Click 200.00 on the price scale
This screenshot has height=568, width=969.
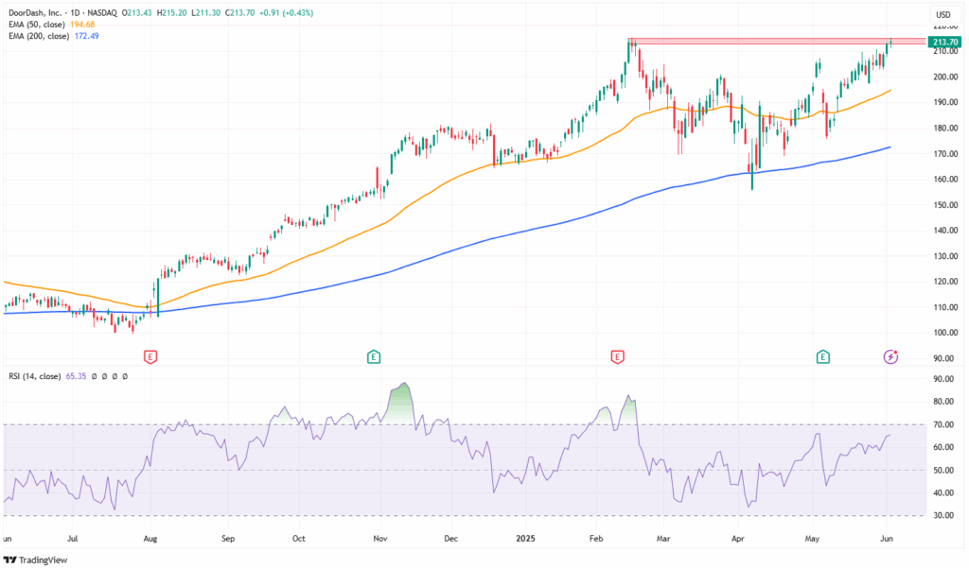click(945, 77)
